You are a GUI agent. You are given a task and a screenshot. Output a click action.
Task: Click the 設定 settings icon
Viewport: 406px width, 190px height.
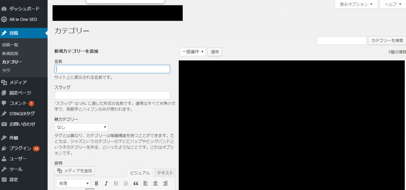coord(4,180)
